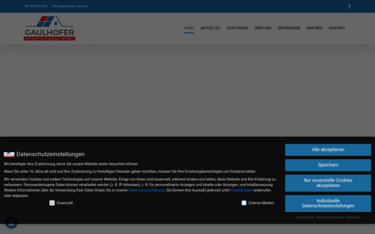Go to the Home menu item
This screenshot has width=375, height=234.
tap(189, 28)
